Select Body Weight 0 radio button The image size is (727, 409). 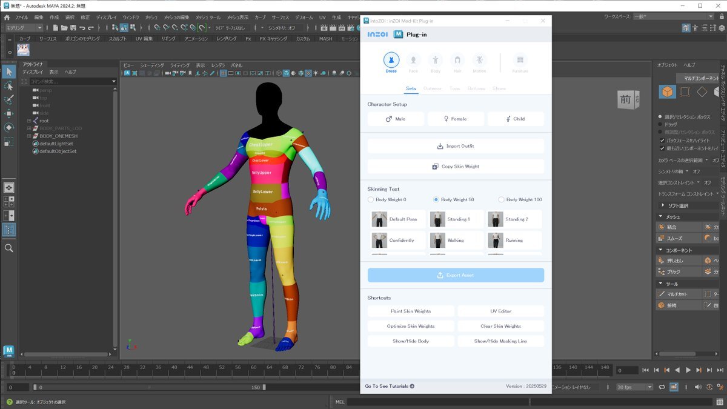tap(371, 199)
